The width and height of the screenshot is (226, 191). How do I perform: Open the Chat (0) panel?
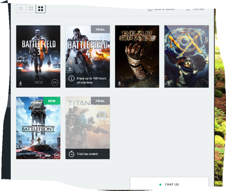169,183
